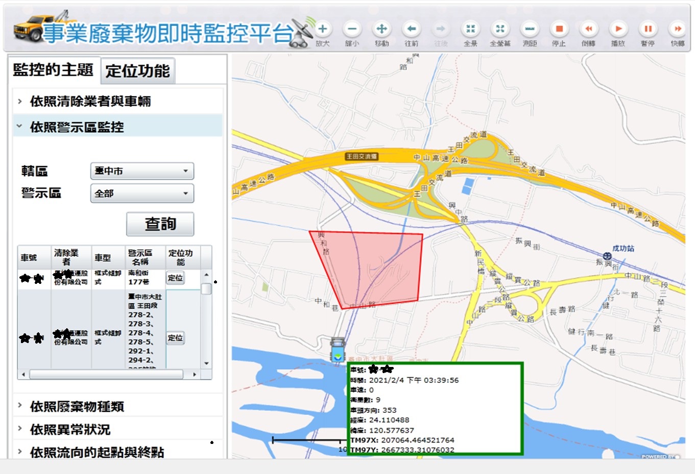The image size is (695, 474).
Task: Expand the 依照清除業者與車輛 section
Action: (90, 101)
